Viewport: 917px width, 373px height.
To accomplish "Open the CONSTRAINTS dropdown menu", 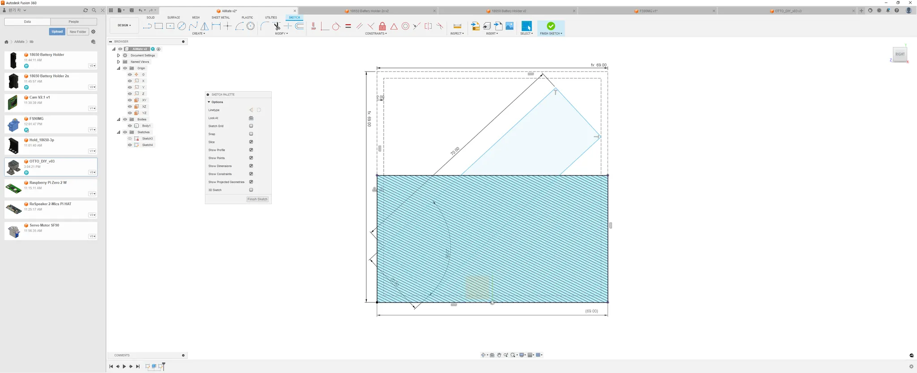I will (376, 34).
